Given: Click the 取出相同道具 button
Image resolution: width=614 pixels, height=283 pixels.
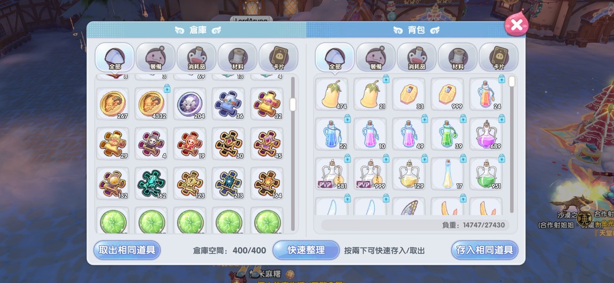Looking at the screenshot, I should [x=127, y=250].
